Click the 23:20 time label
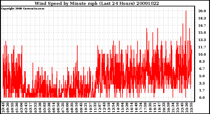The height and width of the screenshot is (114, 210). coord(187,108)
